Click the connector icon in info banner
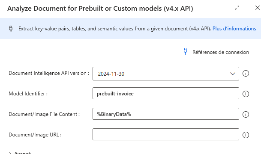 pyautogui.click(x=11, y=29)
